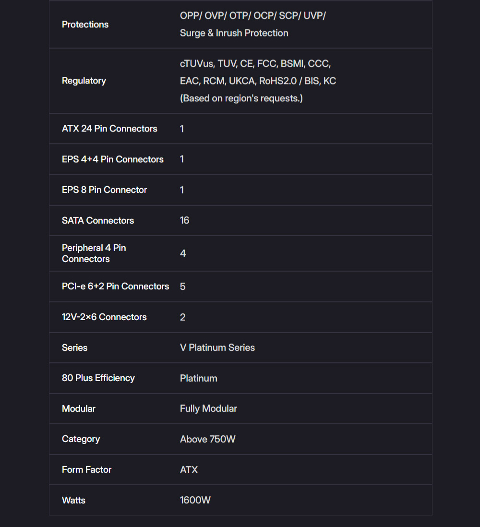Click the cTUVus, TUV, CE certifications line
The height and width of the screenshot is (527, 480).
point(255,63)
